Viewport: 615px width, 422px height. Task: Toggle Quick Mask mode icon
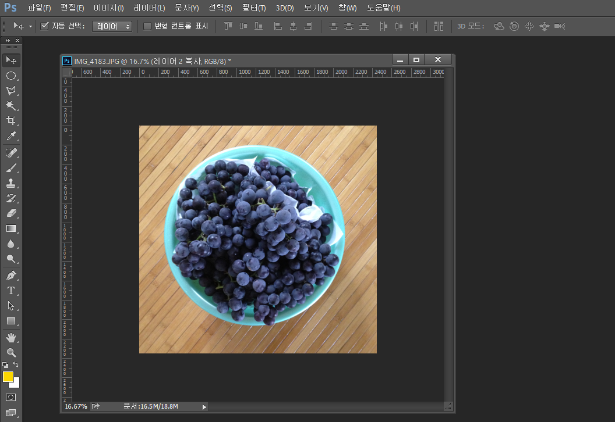pyautogui.click(x=10, y=397)
